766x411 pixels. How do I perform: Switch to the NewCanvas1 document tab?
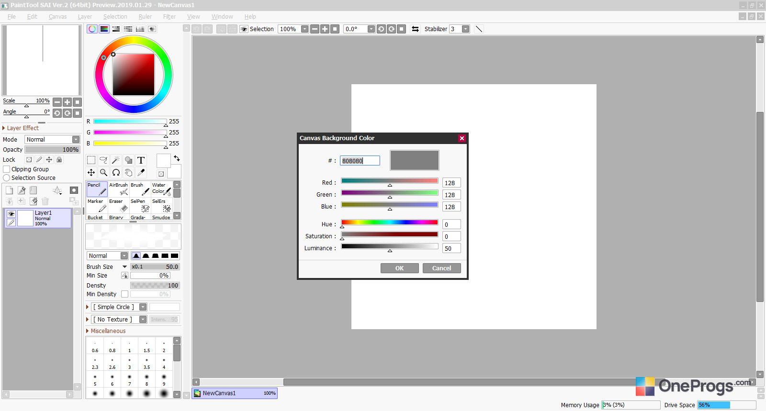(x=235, y=393)
